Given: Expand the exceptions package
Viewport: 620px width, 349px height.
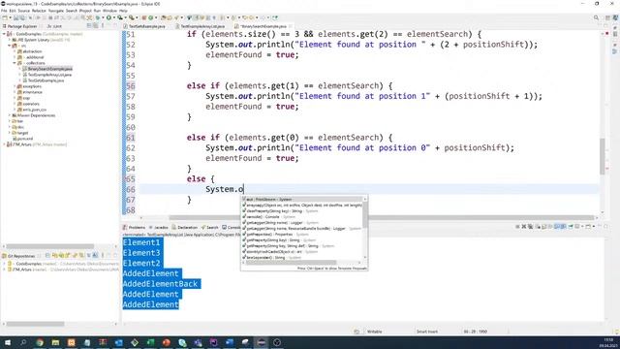Looking at the screenshot, I should tap(15, 86).
